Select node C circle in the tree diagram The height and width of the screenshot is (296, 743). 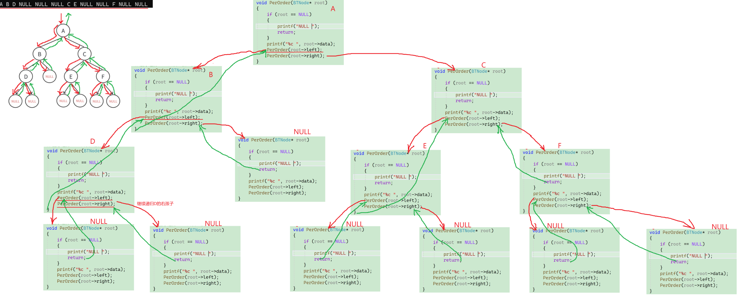pyautogui.click(x=85, y=54)
